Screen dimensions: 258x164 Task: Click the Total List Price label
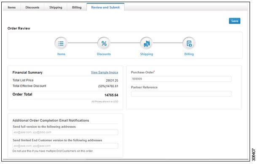[23, 80]
